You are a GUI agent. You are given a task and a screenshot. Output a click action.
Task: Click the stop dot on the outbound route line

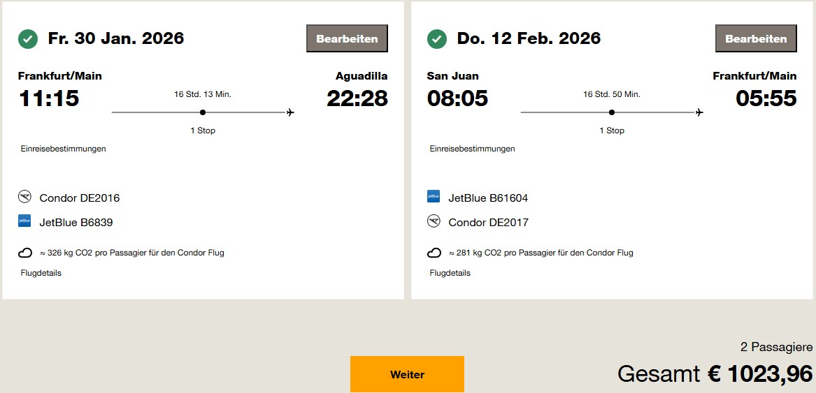(203, 112)
